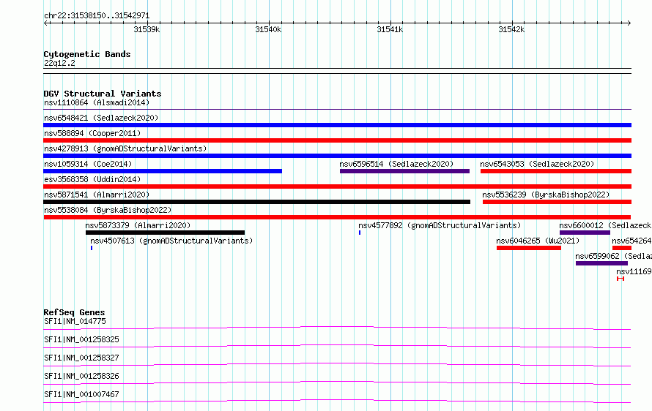Open transcript SFI1|NM_014775
The height and width of the screenshot is (411, 652).
click(x=75, y=321)
